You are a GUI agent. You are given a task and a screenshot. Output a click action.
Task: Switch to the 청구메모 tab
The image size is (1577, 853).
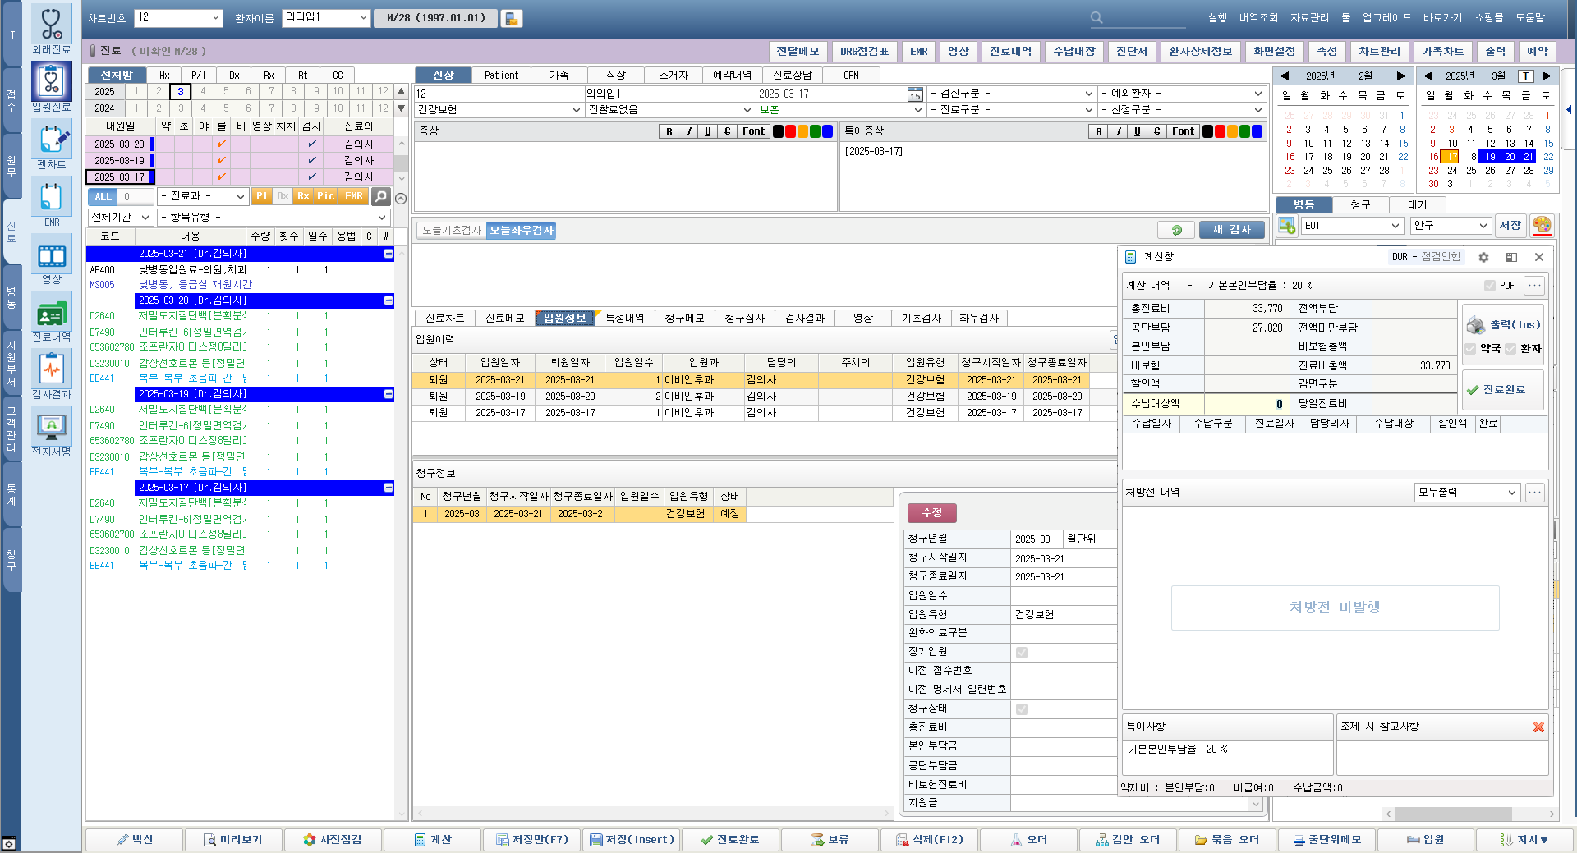click(x=684, y=318)
